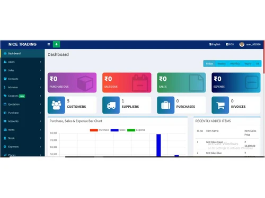This screenshot has height=198, width=265.
Task: Click the box icon on Purchase Due card
Action: click(x=85, y=83)
